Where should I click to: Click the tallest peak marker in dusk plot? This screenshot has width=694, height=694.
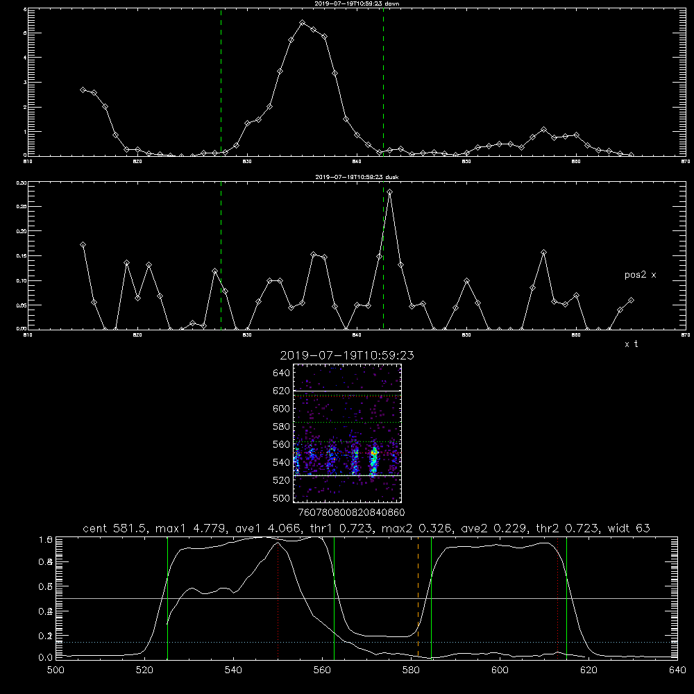coord(389,192)
